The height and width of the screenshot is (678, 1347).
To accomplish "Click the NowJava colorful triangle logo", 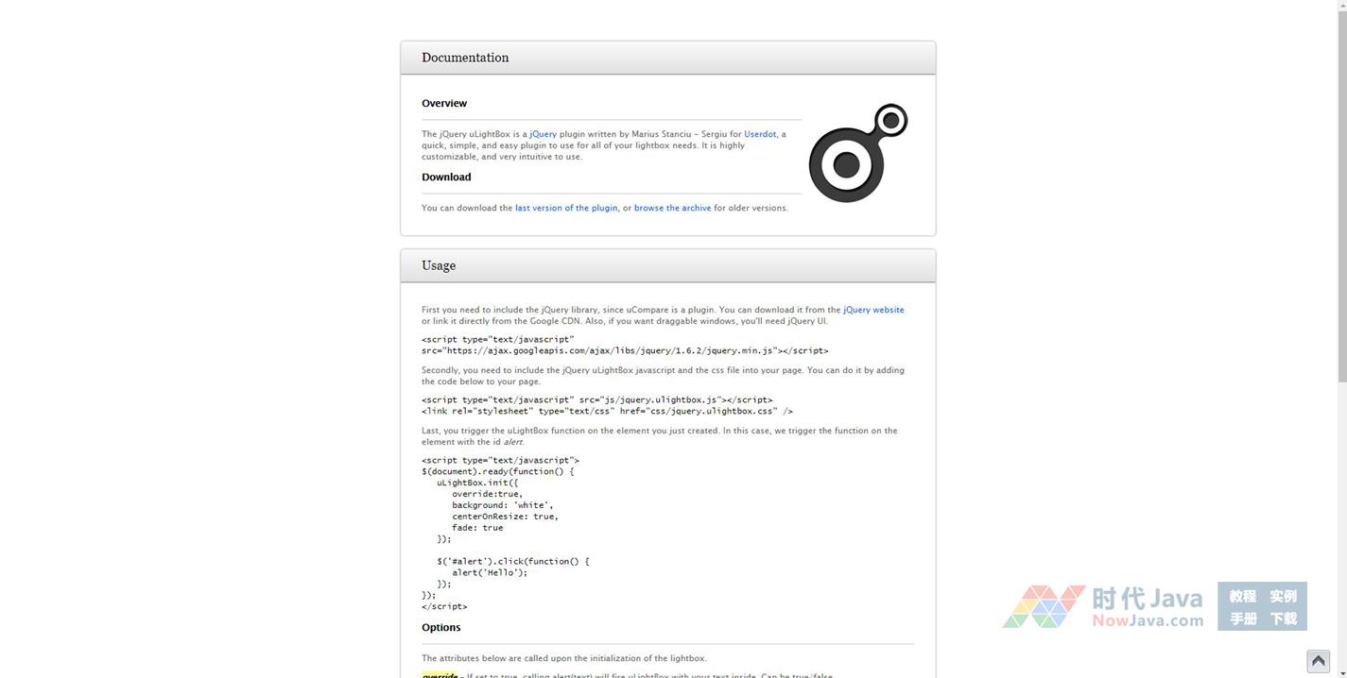I will coord(1044,606).
